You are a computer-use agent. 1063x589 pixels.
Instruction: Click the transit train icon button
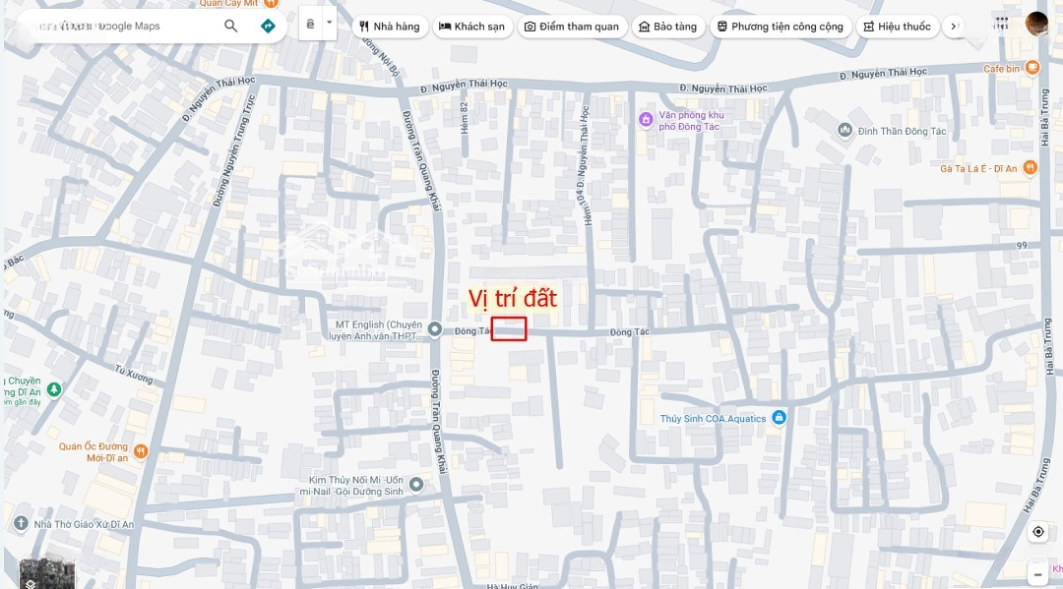coord(310,25)
